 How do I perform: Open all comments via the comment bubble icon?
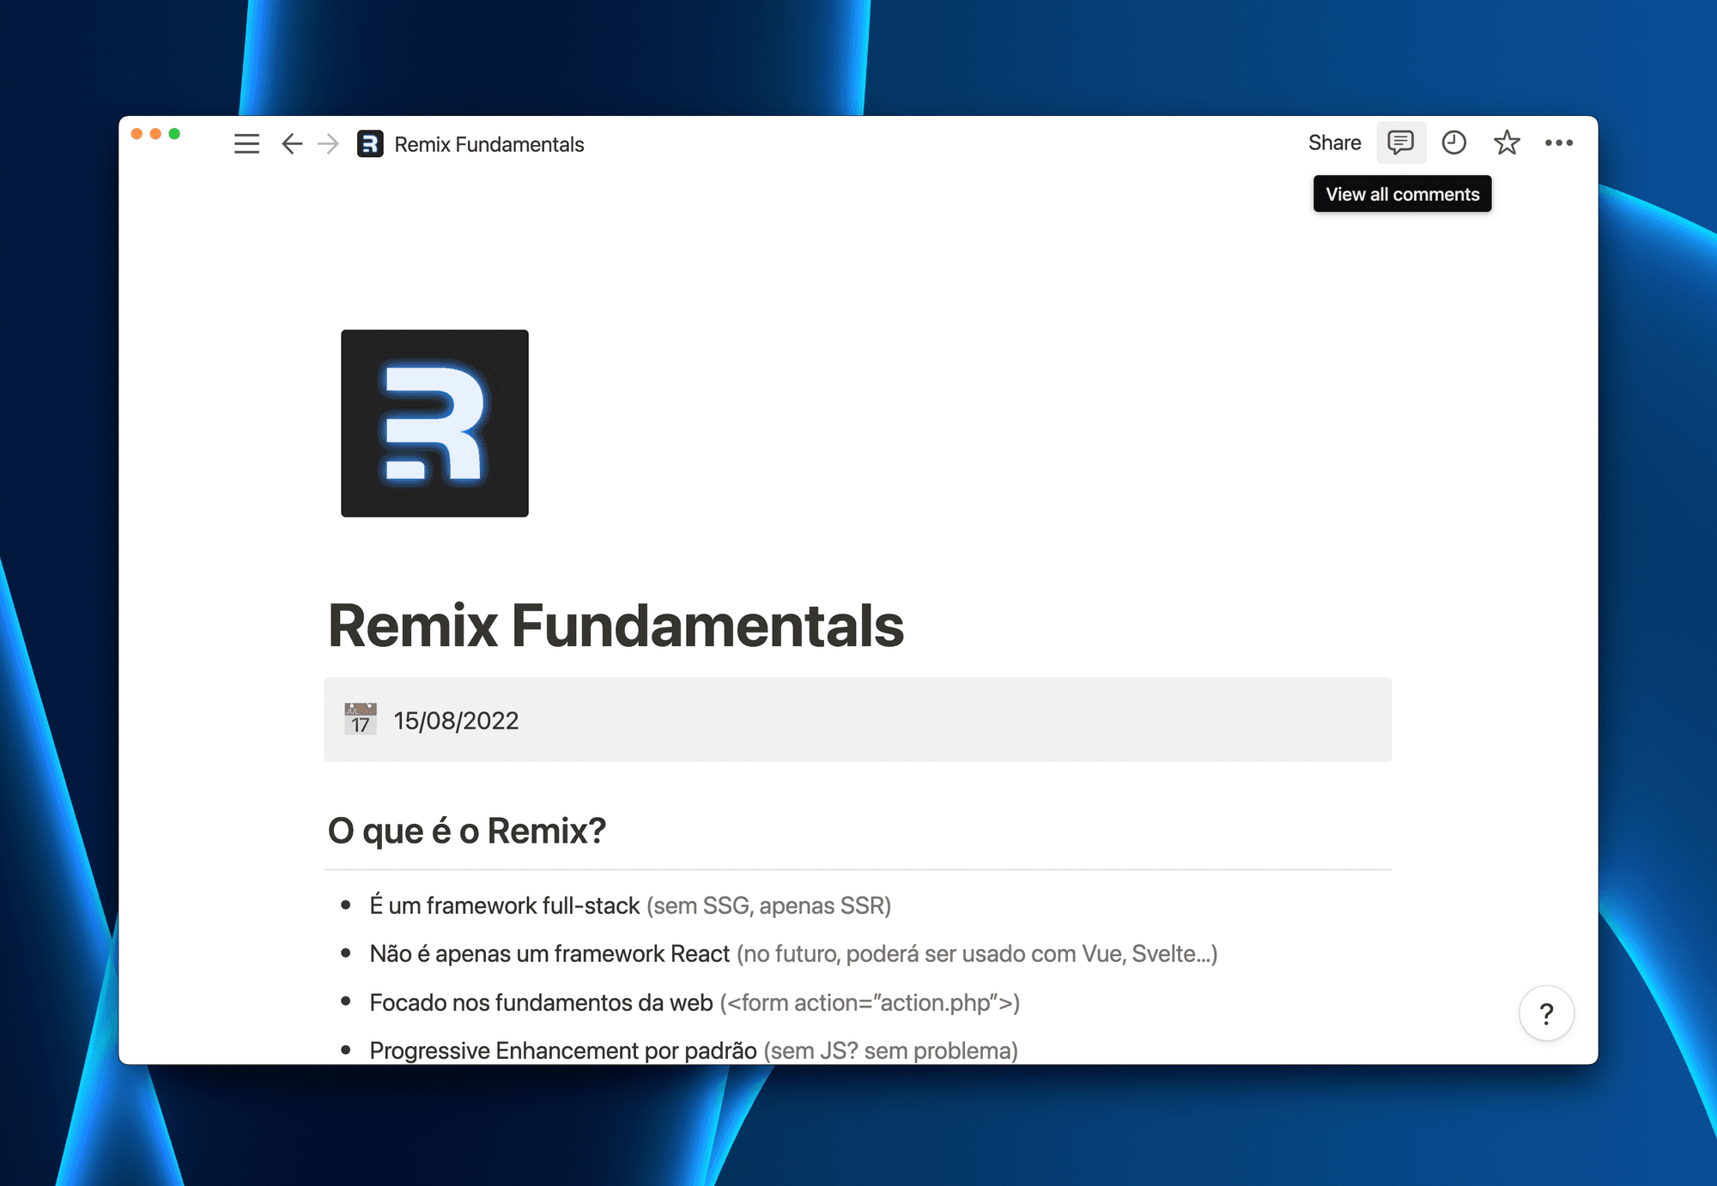[1401, 142]
